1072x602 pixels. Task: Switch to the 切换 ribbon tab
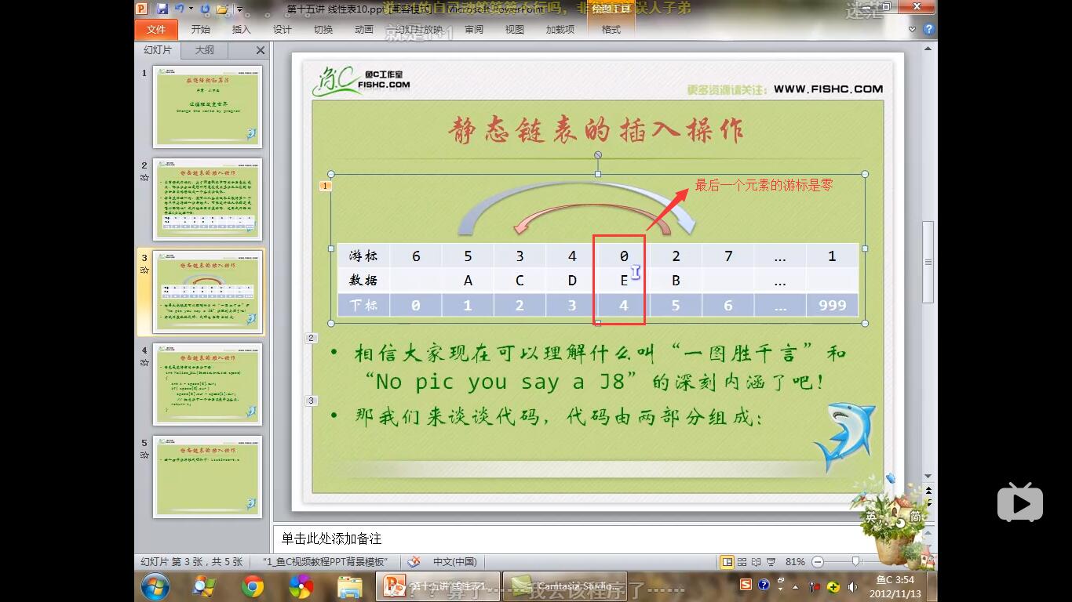(323, 29)
